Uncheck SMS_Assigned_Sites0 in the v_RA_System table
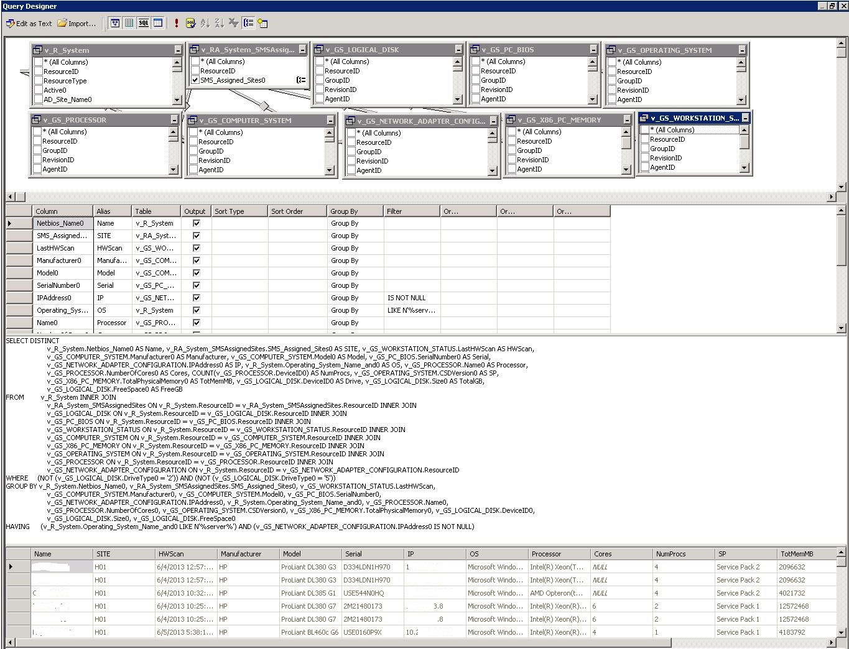This screenshot has height=649, width=849. 195,80
